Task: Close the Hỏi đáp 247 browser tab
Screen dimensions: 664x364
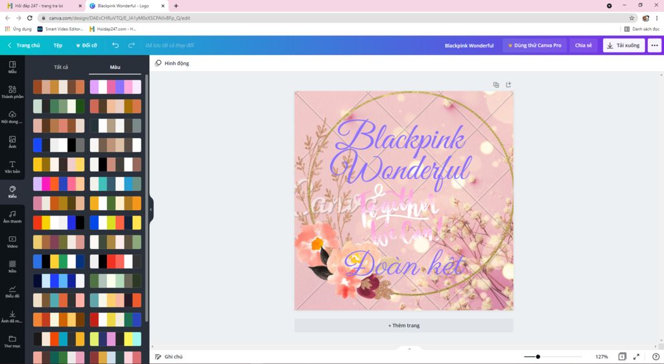Action: point(80,6)
